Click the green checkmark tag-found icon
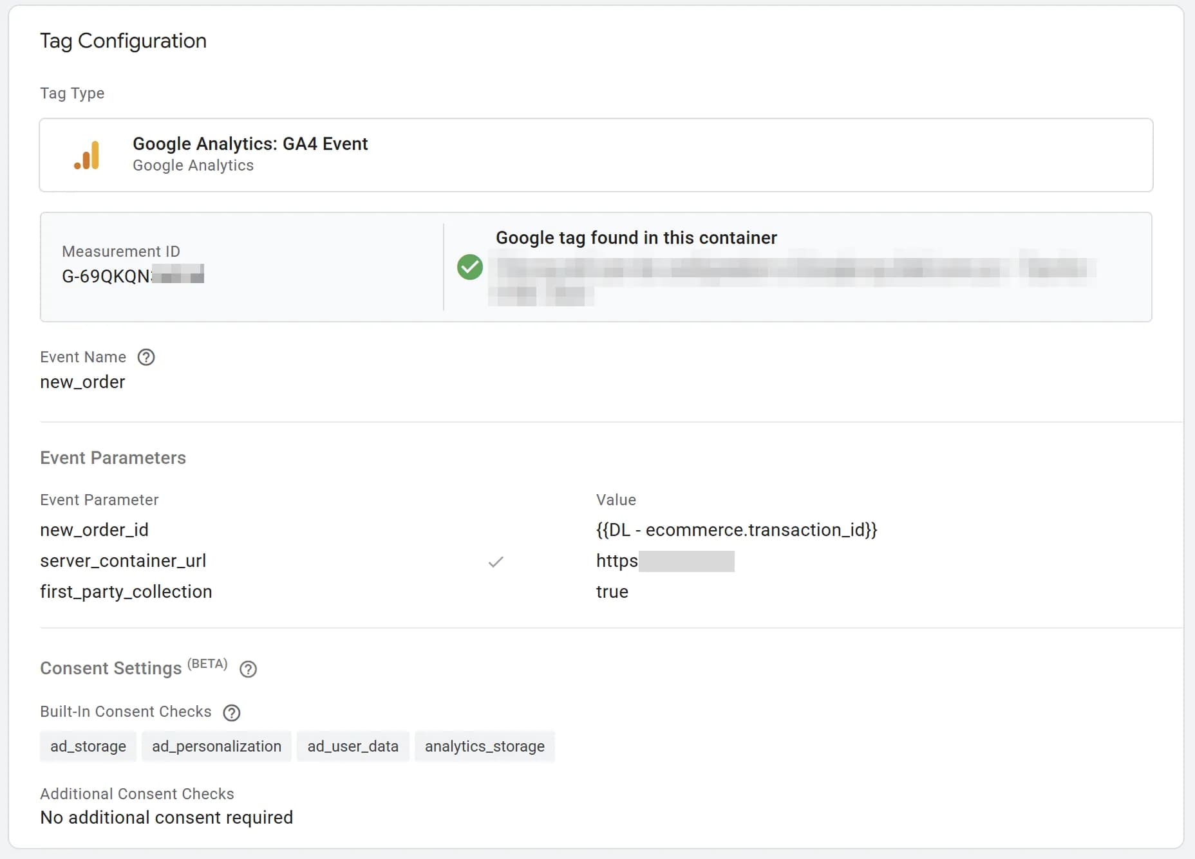 [470, 267]
